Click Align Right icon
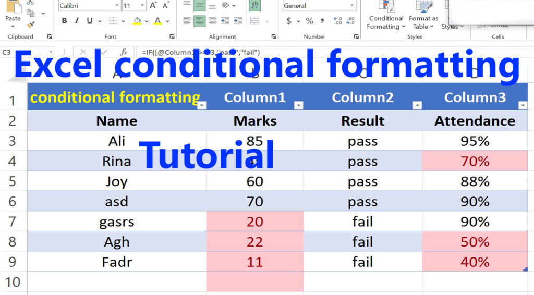The width and height of the screenshot is (534, 295). [x=212, y=21]
